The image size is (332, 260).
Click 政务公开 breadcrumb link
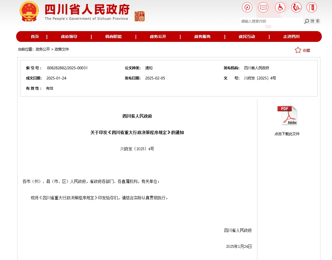pyautogui.click(x=43, y=49)
